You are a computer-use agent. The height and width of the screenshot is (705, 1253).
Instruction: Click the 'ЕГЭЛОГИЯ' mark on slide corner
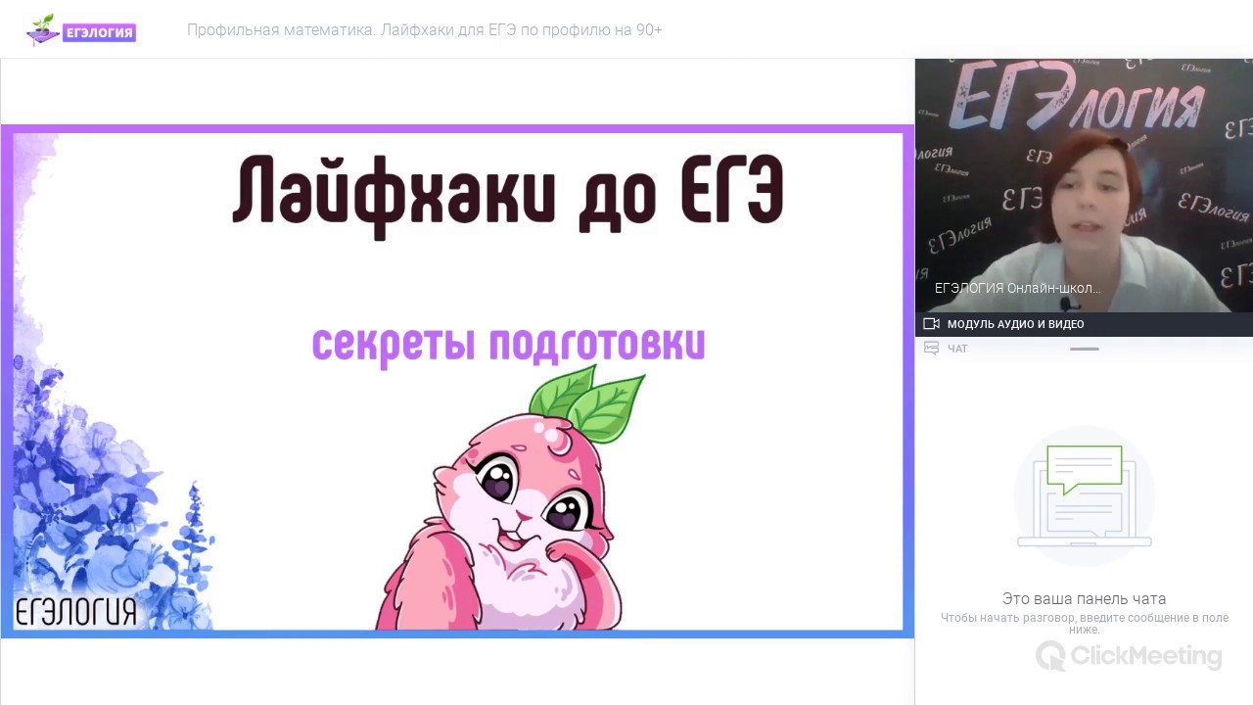pyautogui.click(x=74, y=612)
